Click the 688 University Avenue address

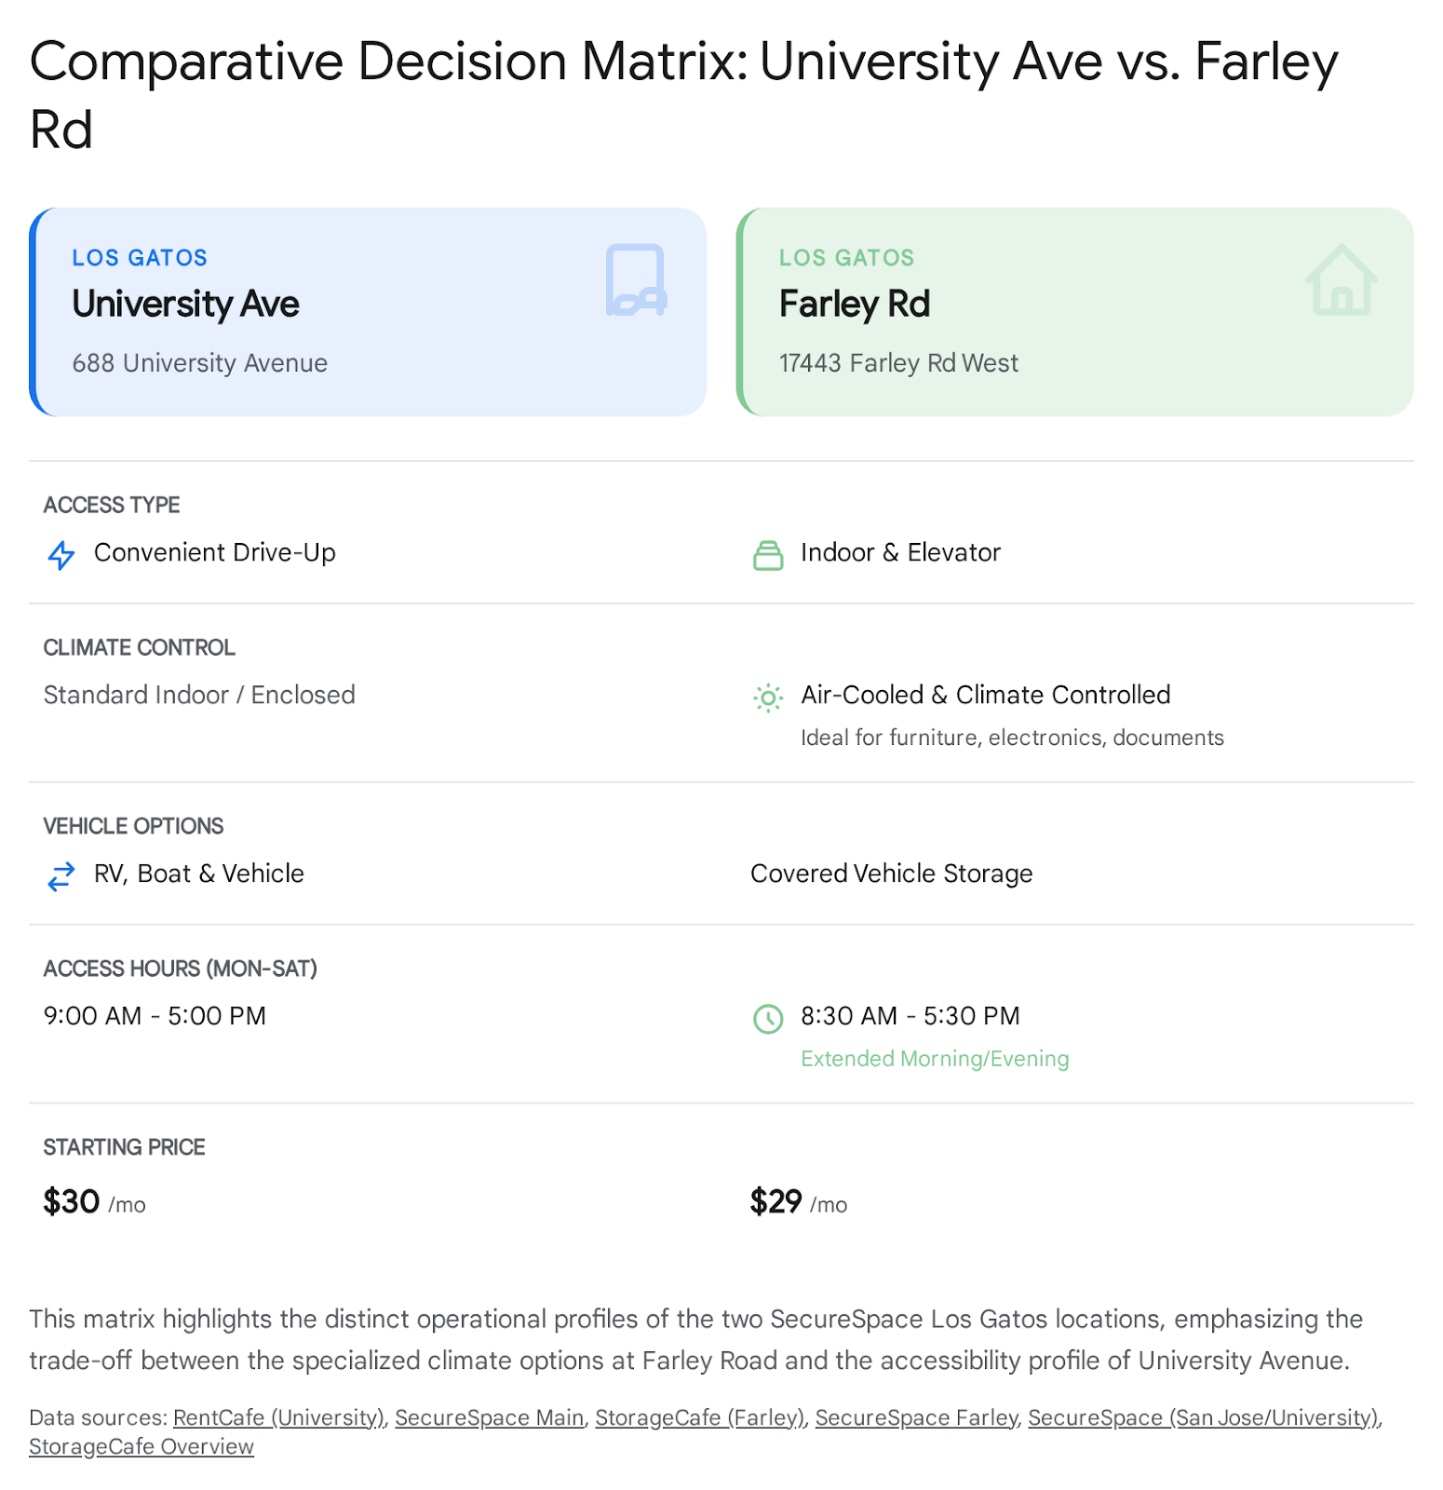click(x=200, y=363)
